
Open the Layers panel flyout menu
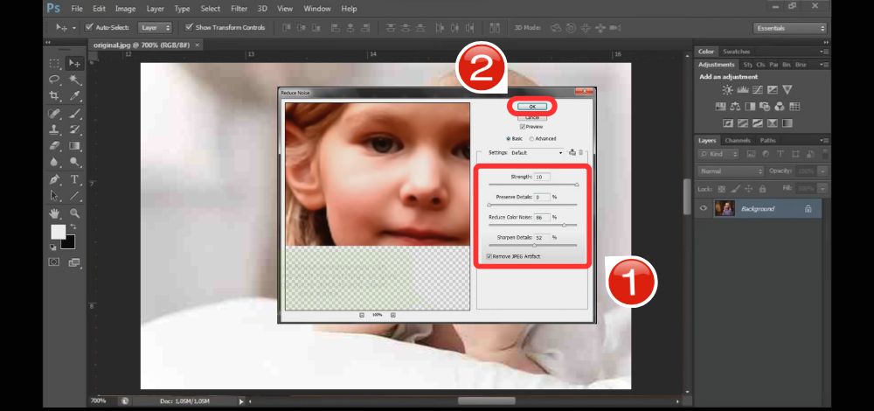click(x=822, y=141)
